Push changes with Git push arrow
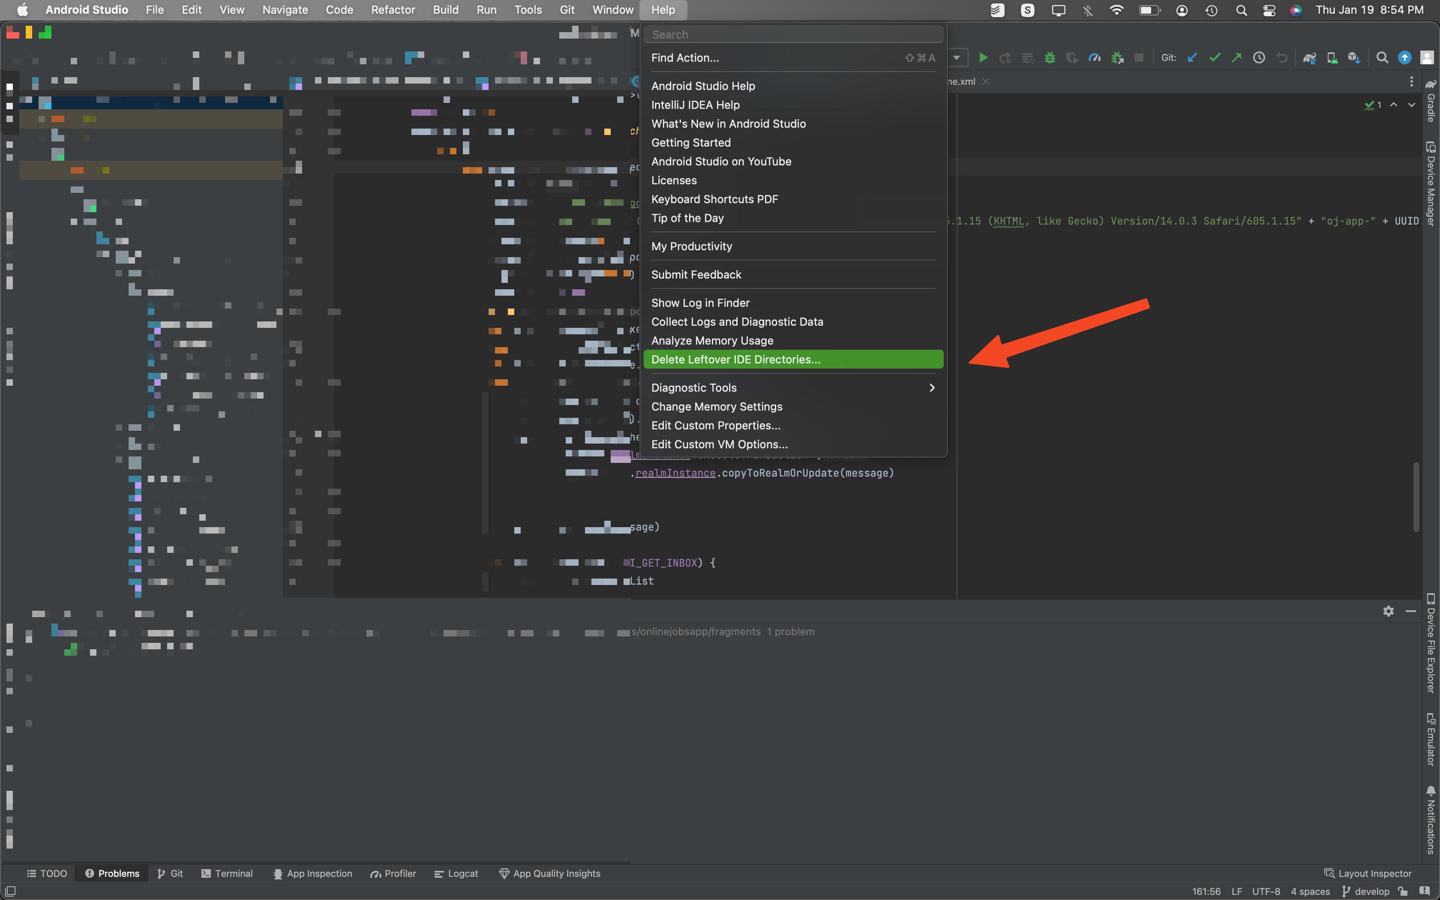The width and height of the screenshot is (1440, 900). [x=1236, y=58]
